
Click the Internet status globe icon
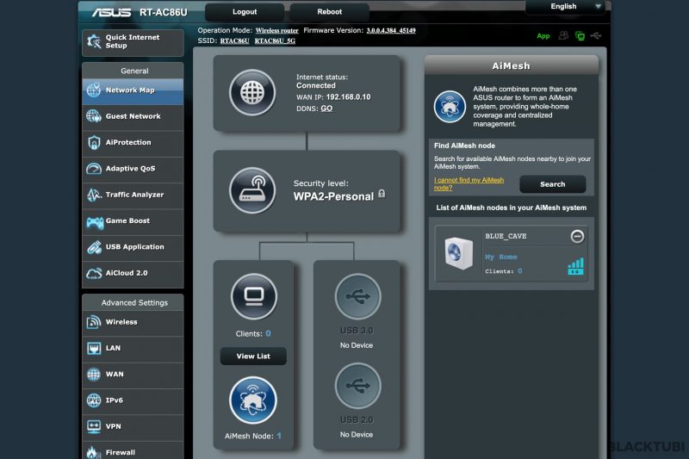coord(252,93)
